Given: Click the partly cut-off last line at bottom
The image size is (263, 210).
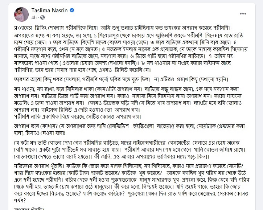Looking at the screenshot, I should [29, 209].
